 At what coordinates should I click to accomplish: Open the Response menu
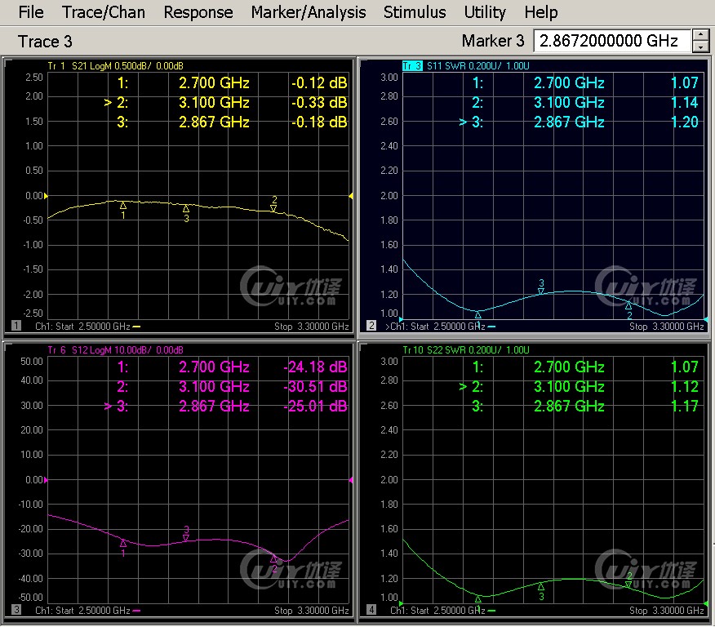pos(198,12)
